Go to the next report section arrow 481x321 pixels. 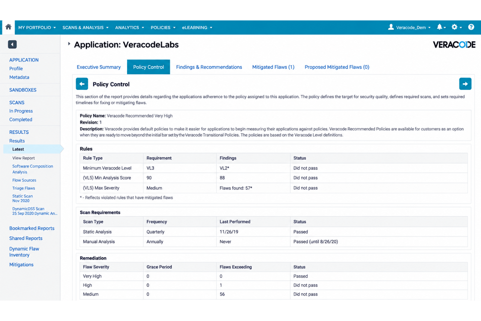coord(465,84)
